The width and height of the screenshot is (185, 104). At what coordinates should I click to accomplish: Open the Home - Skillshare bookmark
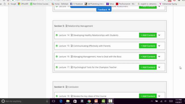coord(60,4)
